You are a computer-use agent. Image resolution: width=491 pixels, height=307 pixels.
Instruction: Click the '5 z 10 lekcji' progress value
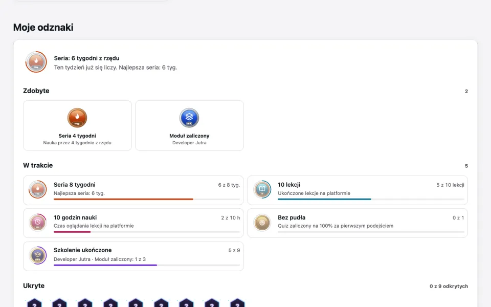tap(450, 185)
